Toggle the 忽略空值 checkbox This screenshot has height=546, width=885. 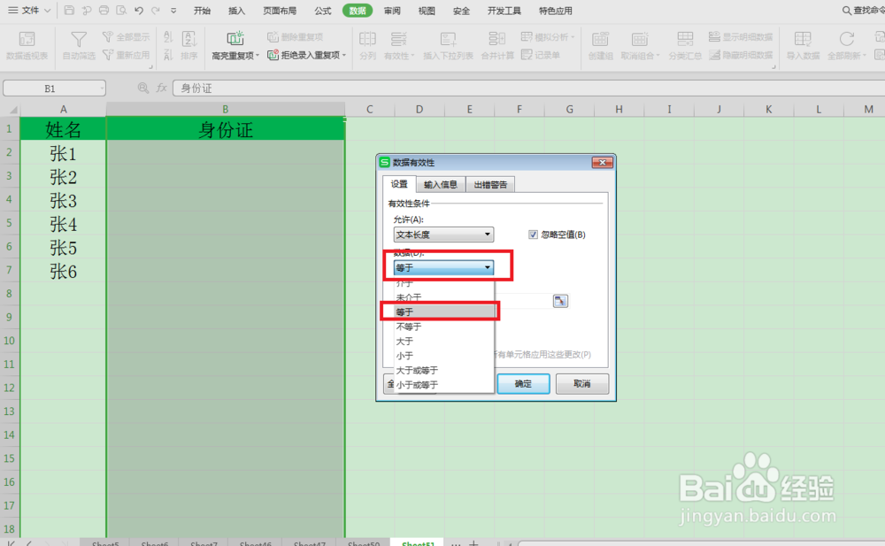coord(533,235)
